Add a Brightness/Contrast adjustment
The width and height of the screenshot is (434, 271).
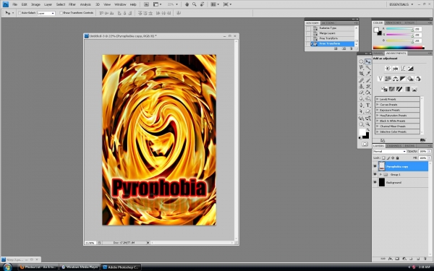pos(388,69)
